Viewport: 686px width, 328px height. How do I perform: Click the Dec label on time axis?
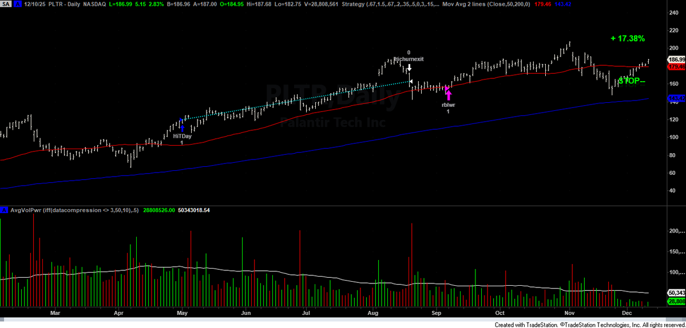627,313
